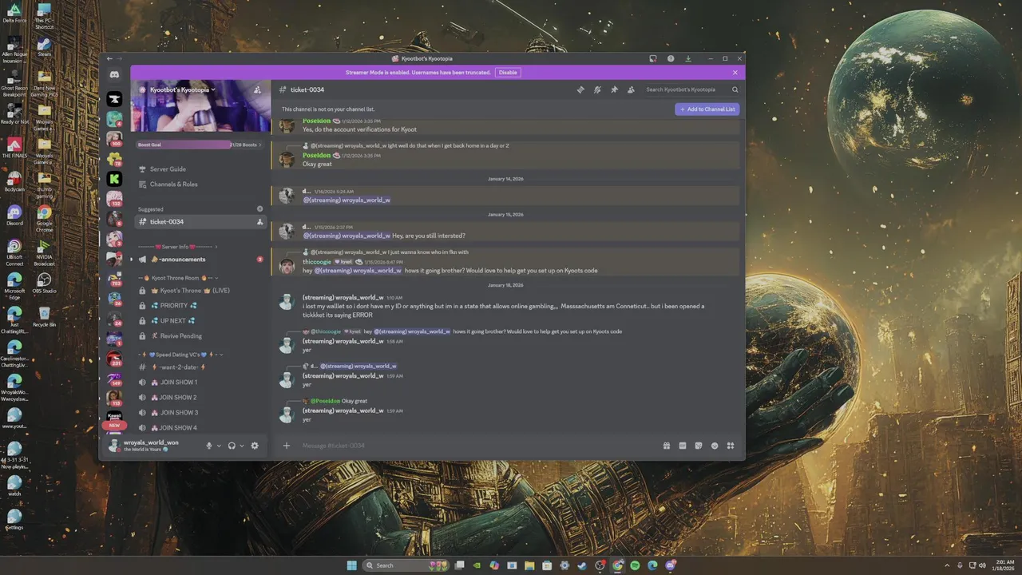This screenshot has height=575, width=1022.
Task: Show hidden system tray icons chevron
Action: [948, 565]
